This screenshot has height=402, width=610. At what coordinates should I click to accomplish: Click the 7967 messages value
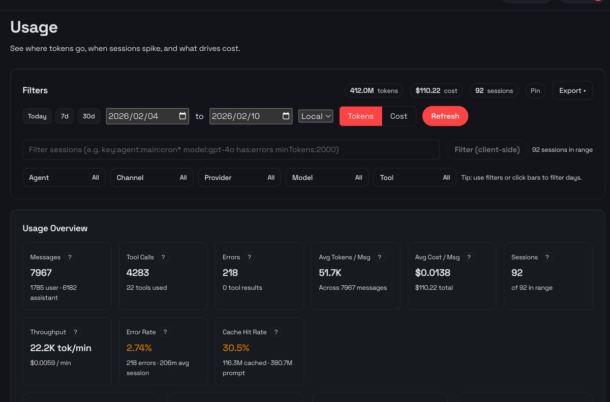pos(41,273)
